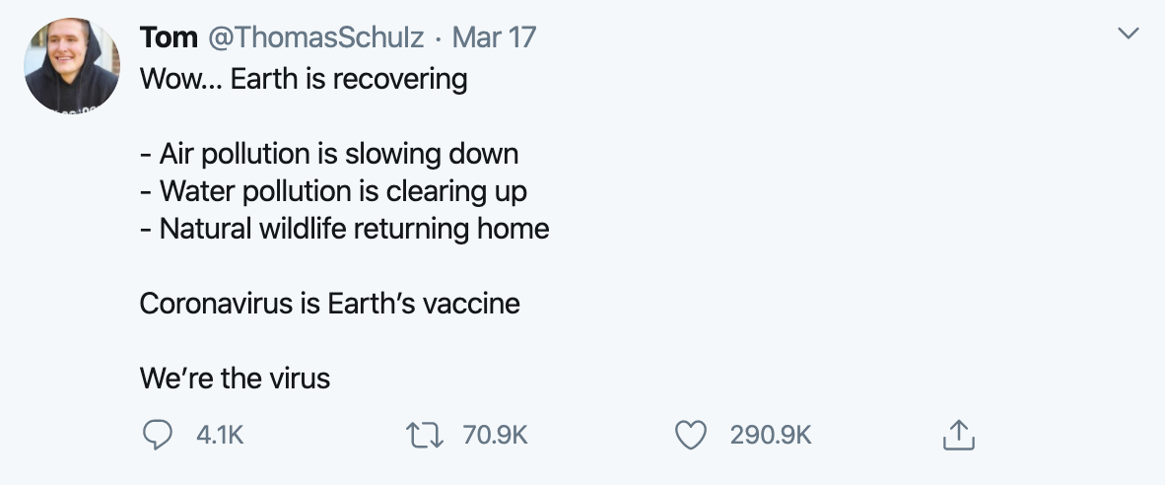Click the "We're the virus" line

click(235, 379)
